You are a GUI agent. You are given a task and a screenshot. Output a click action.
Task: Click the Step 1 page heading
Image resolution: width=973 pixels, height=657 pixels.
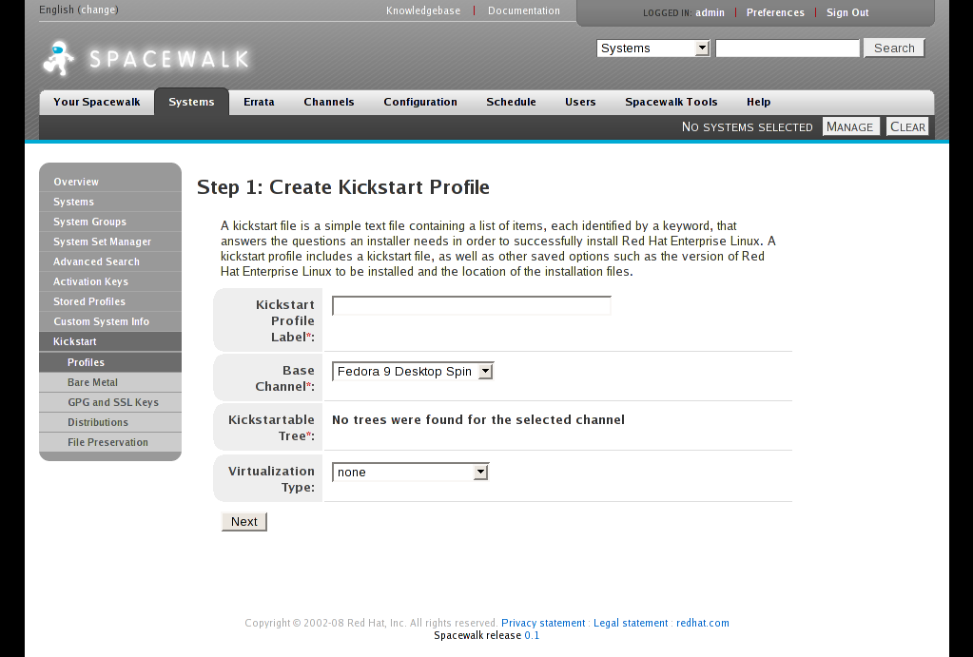click(343, 186)
